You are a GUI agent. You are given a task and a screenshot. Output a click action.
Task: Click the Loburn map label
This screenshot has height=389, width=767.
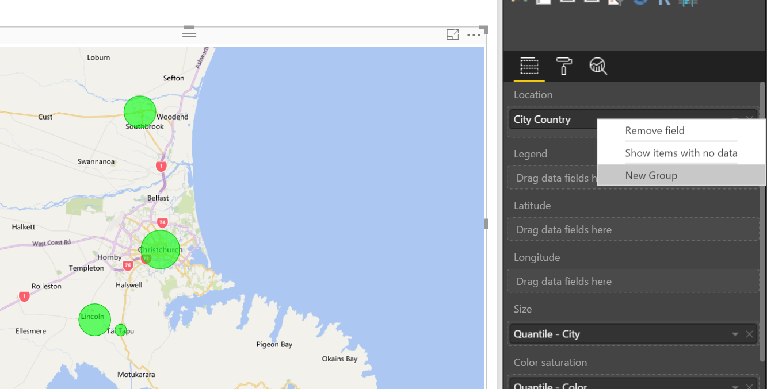click(98, 57)
